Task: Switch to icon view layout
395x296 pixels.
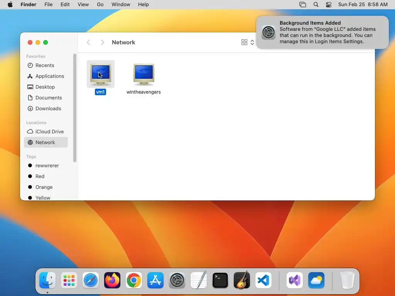Action: 244,42
